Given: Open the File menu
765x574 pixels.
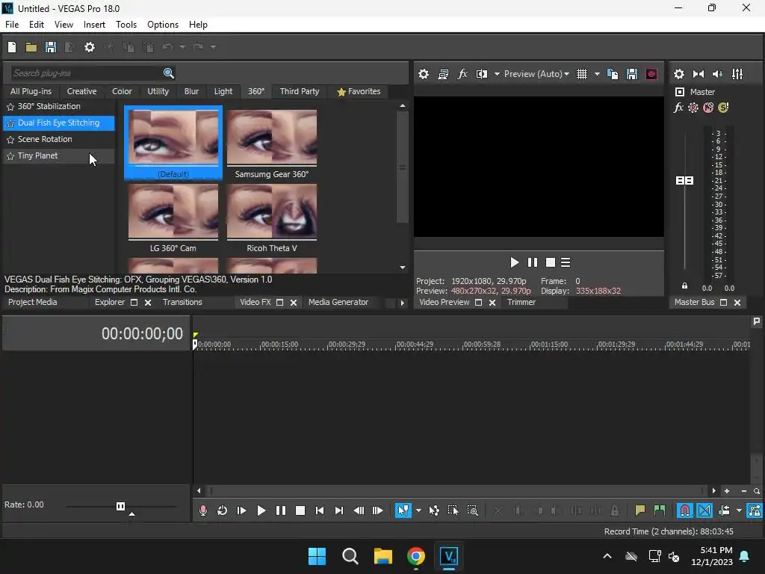Looking at the screenshot, I should pos(12,25).
